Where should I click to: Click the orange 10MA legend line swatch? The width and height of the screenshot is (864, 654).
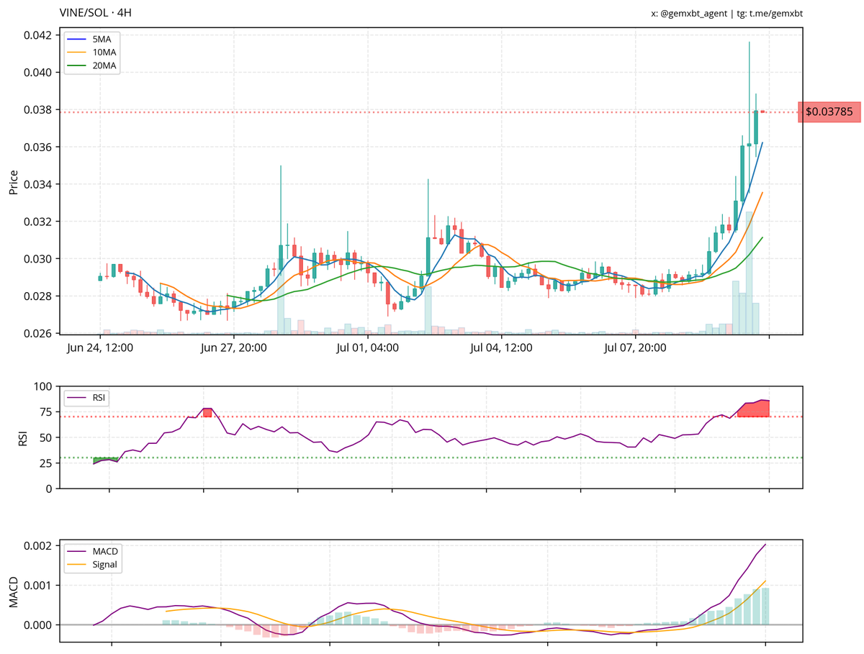click(x=78, y=52)
